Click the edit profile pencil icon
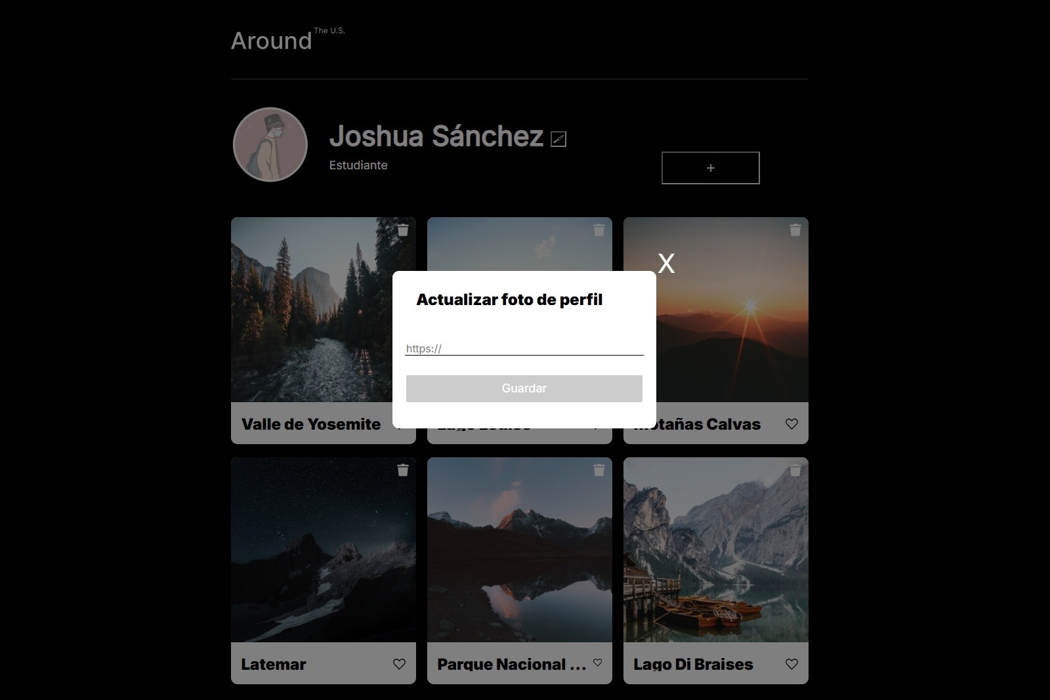This screenshot has height=700, width=1050. pos(558,139)
